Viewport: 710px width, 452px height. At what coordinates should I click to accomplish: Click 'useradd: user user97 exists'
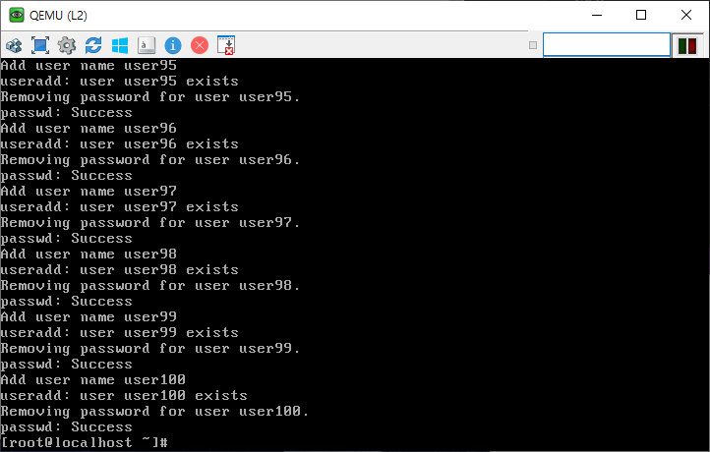(x=120, y=207)
